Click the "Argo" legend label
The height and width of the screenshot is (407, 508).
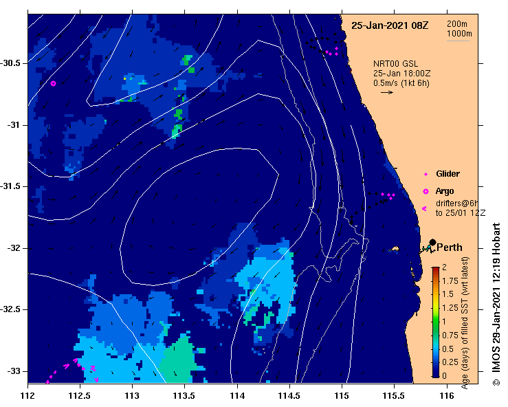(445, 191)
